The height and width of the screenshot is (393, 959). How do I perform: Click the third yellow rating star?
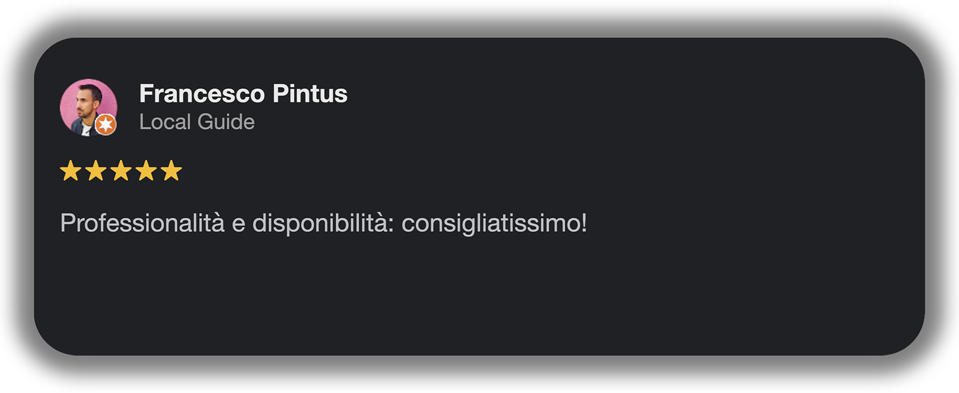pyautogui.click(x=121, y=171)
